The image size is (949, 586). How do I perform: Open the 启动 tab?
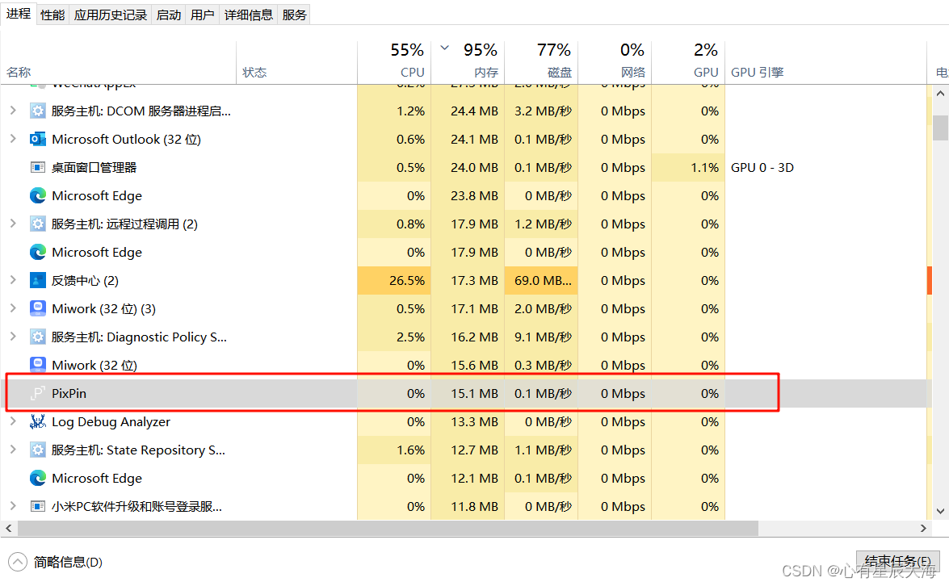168,15
